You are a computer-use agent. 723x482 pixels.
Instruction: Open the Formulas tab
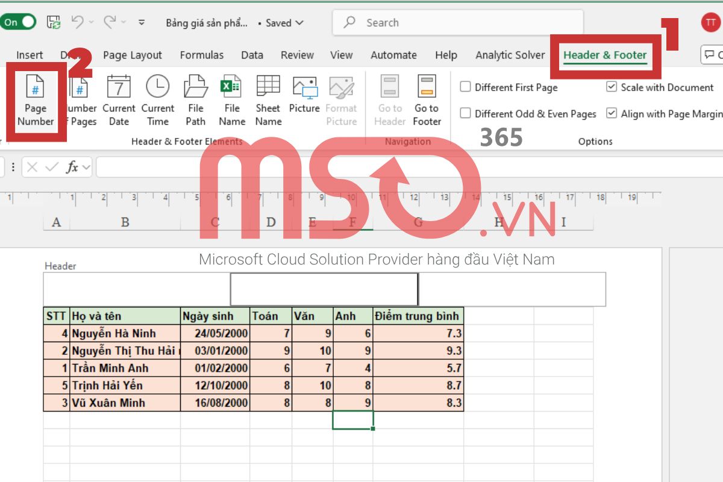202,55
